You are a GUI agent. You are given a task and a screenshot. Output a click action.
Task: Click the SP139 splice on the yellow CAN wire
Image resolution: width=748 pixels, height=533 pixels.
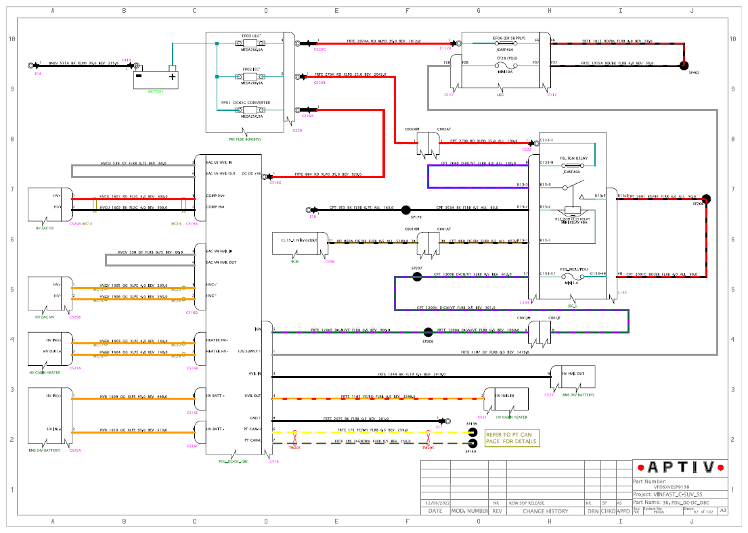pos(472,432)
